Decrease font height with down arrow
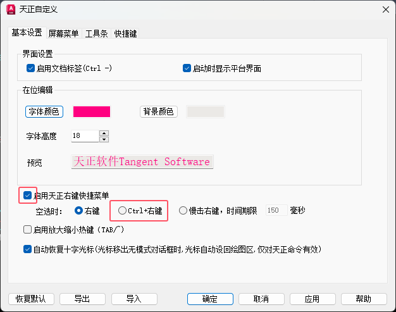 tap(104, 139)
